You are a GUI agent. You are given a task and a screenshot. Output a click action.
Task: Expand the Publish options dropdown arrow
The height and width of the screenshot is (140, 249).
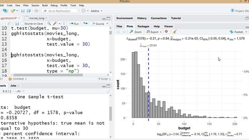(x=246, y=32)
